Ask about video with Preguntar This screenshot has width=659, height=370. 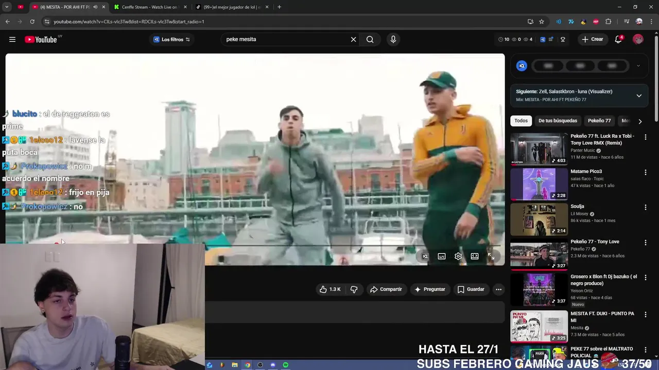pyautogui.click(x=429, y=289)
